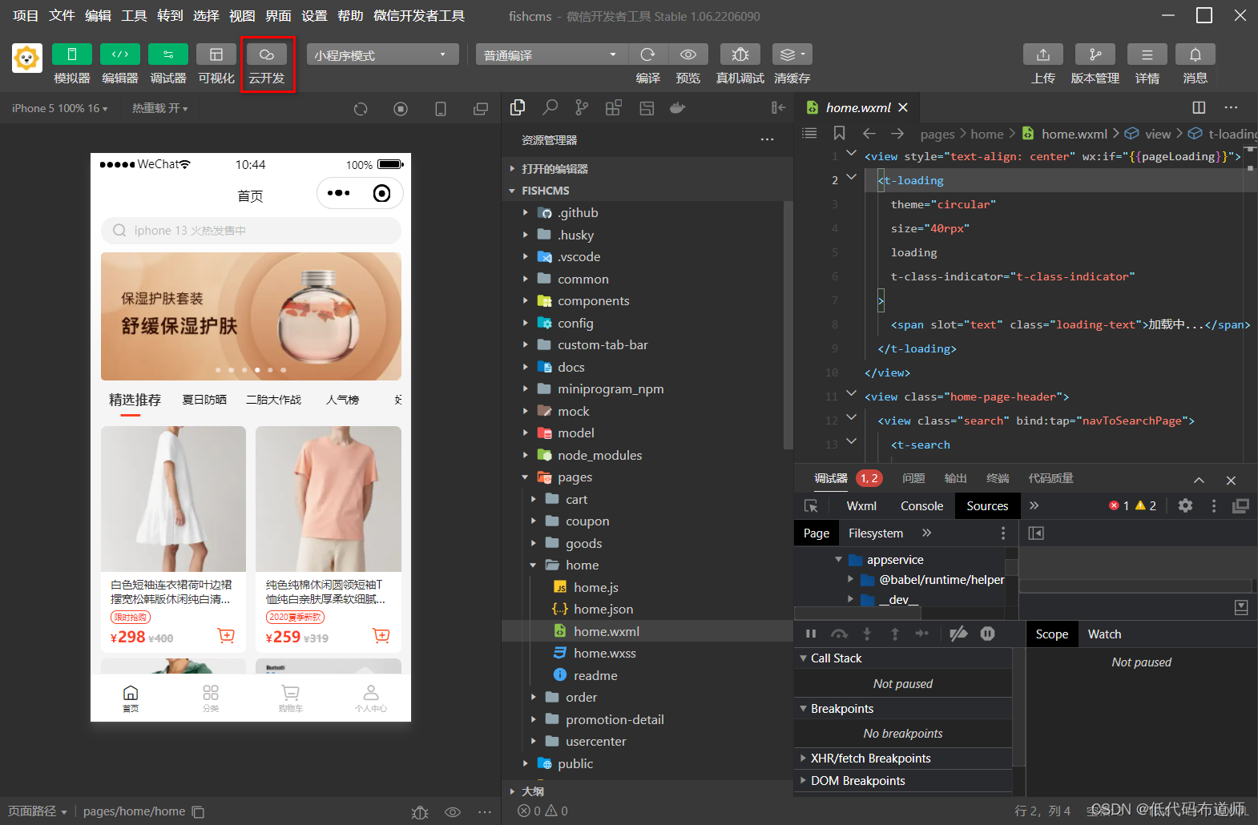Open the messages (消息) bell
This screenshot has height=825, width=1258.
point(1196,54)
